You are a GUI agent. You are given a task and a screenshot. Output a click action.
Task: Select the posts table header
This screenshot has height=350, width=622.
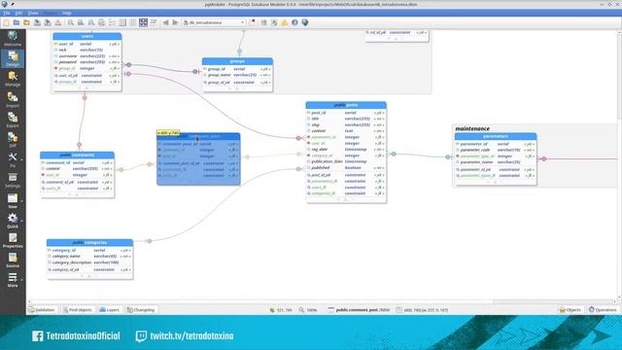tap(346, 105)
